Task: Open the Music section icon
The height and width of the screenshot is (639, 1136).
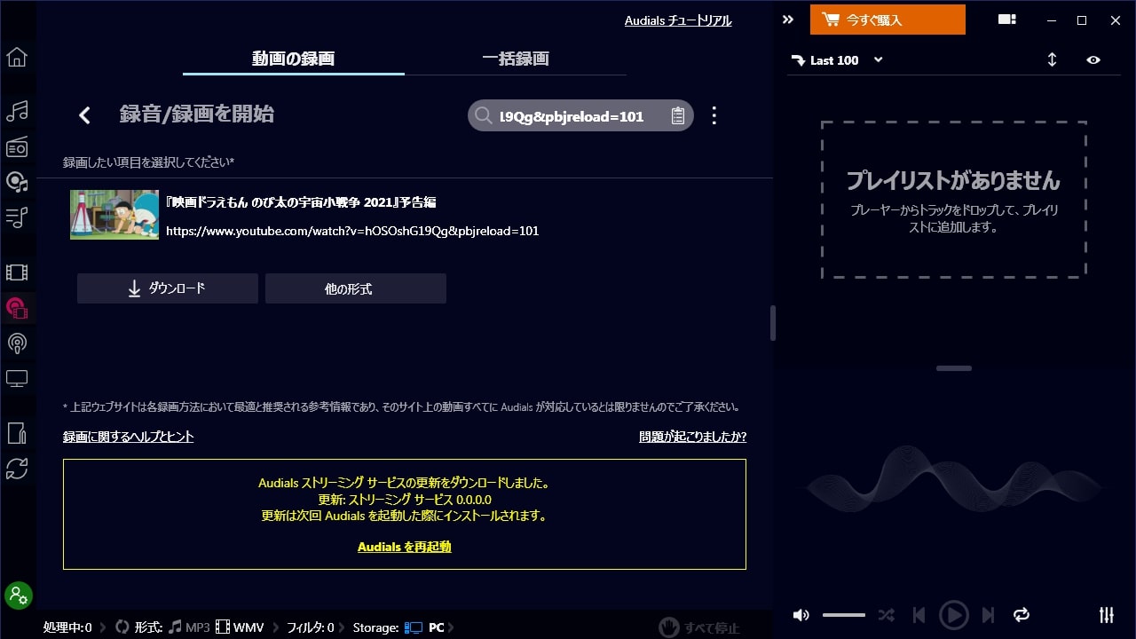Action: point(17,111)
